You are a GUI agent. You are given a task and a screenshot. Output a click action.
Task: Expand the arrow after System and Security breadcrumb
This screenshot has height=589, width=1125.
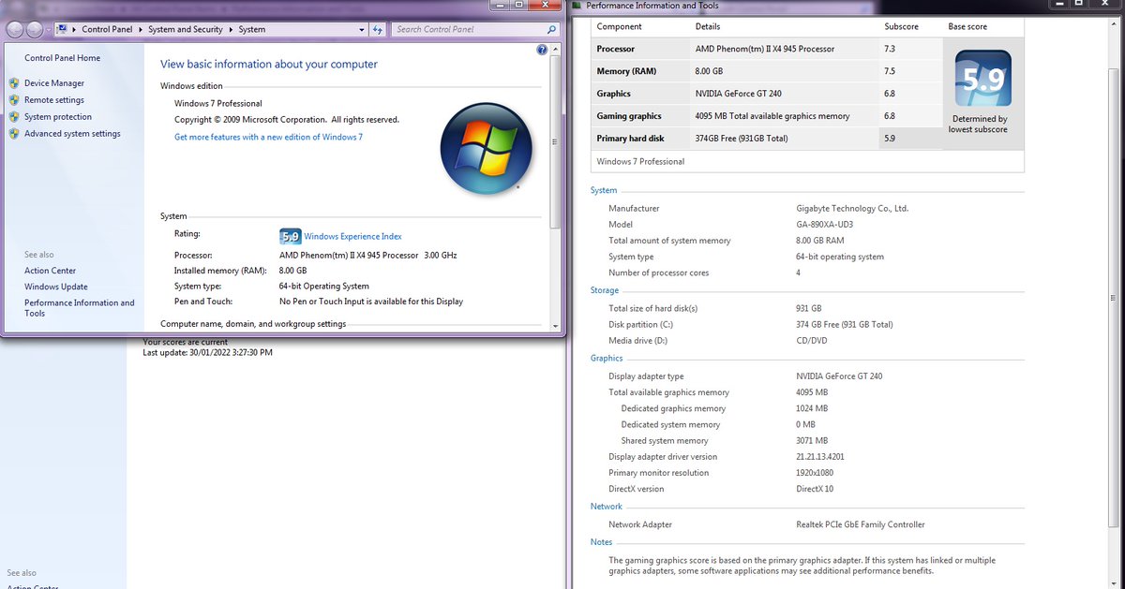231,29
